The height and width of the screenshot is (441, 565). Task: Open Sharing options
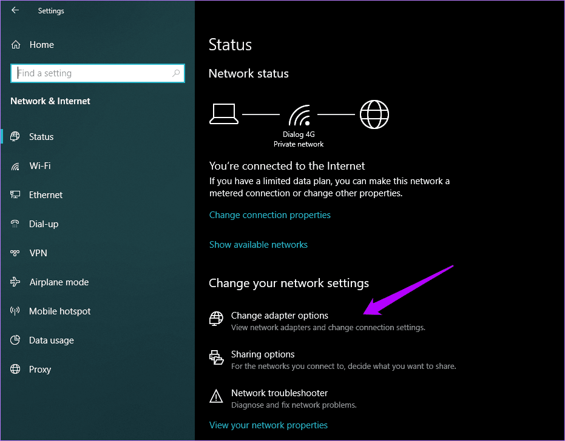coord(263,354)
